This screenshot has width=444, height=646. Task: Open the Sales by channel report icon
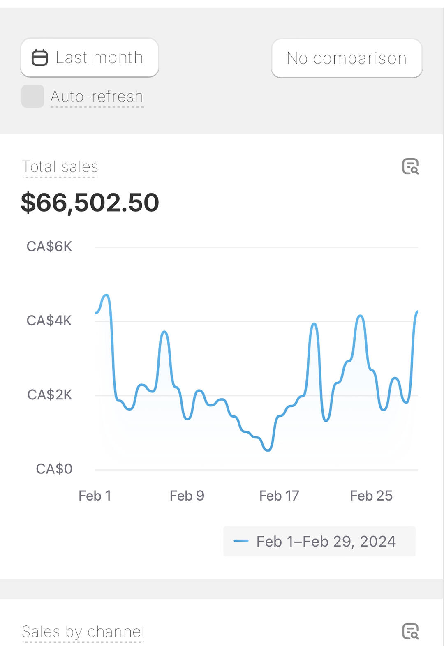tap(410, 632)
